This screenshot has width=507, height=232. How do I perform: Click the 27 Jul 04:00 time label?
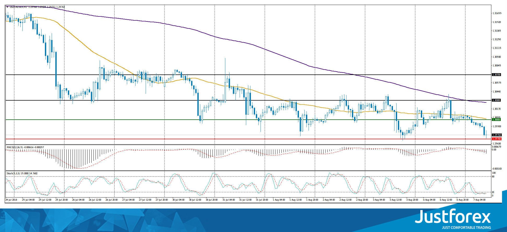[x=128, y=200]
